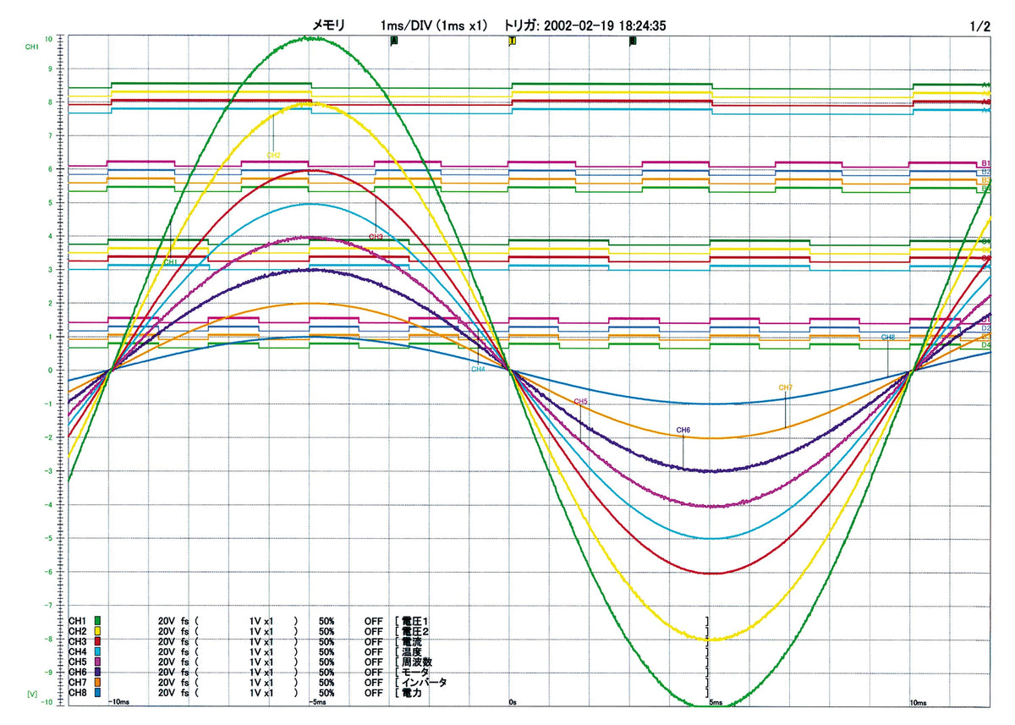1015x725 pixels.
Task: Click the OFF setting in the CH1 row
Action: [x=374, y=622]
